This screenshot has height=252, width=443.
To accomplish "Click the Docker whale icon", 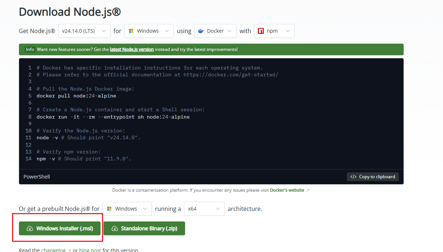I will (x=201, y=31).
